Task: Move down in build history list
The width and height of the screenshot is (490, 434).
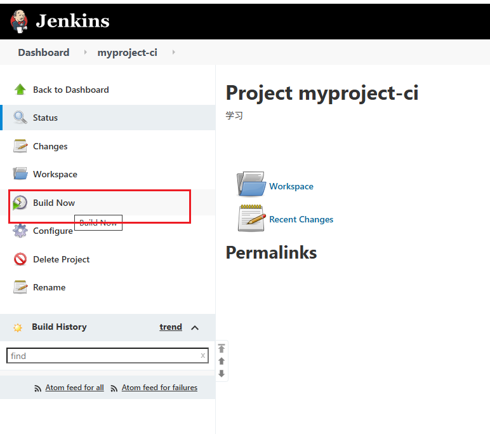Action: pos(222,374)
